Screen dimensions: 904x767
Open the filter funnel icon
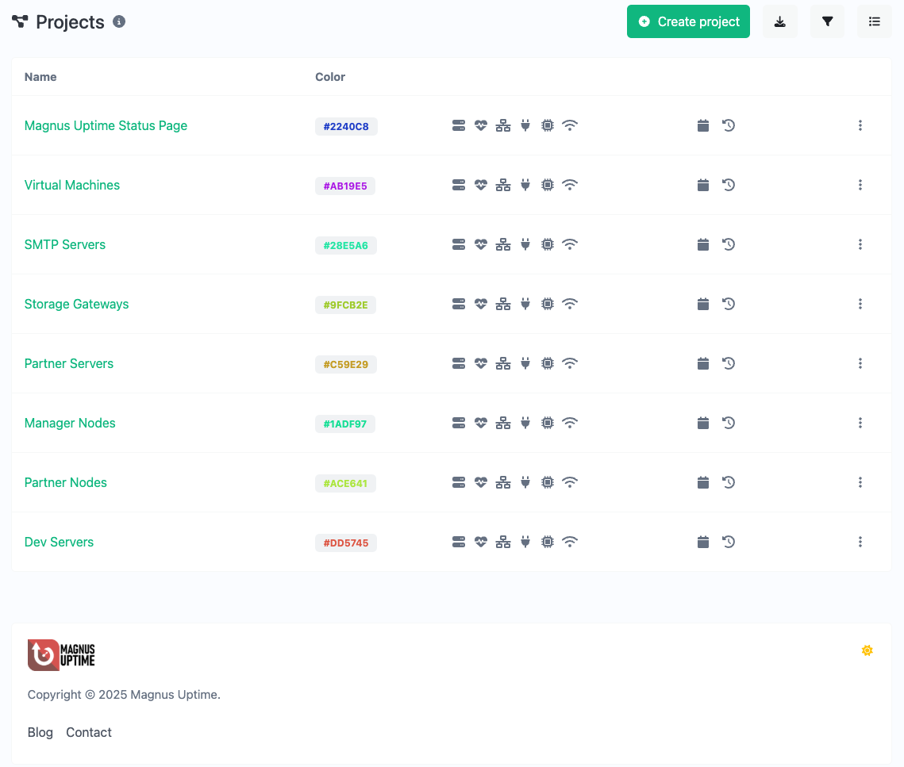point(827,21)
